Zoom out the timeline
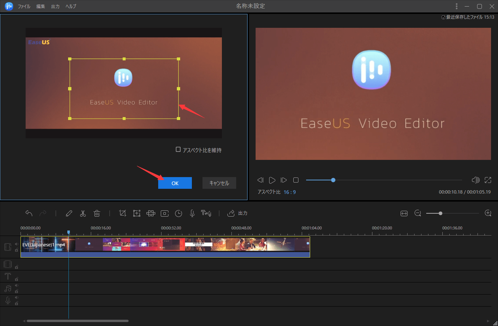This screenshot has height=326, width=498. [418, 213]
